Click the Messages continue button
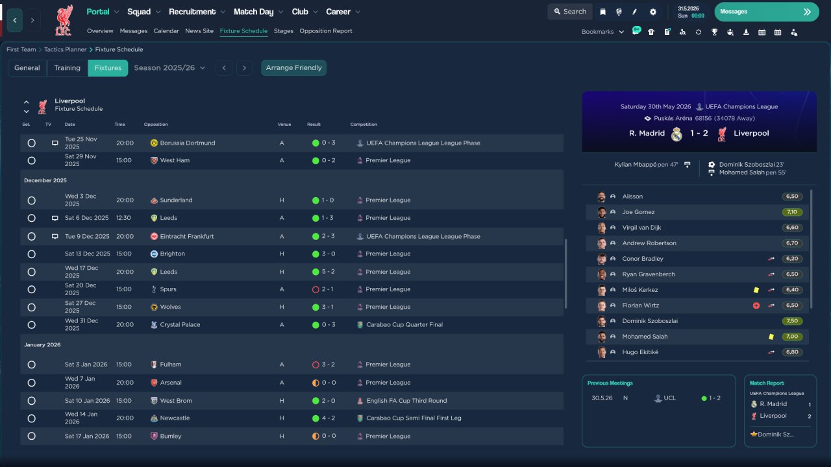 [x=767, y=12]
